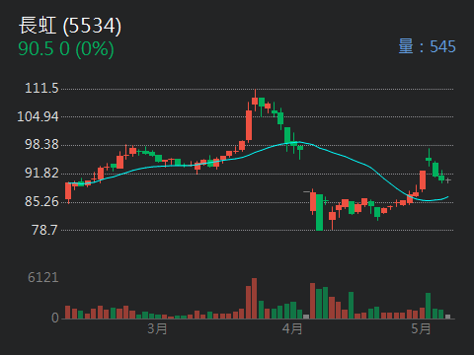Click the 111.5 price axis label
This screenshot has height=355, width=474.
click(x=41, y=88)
